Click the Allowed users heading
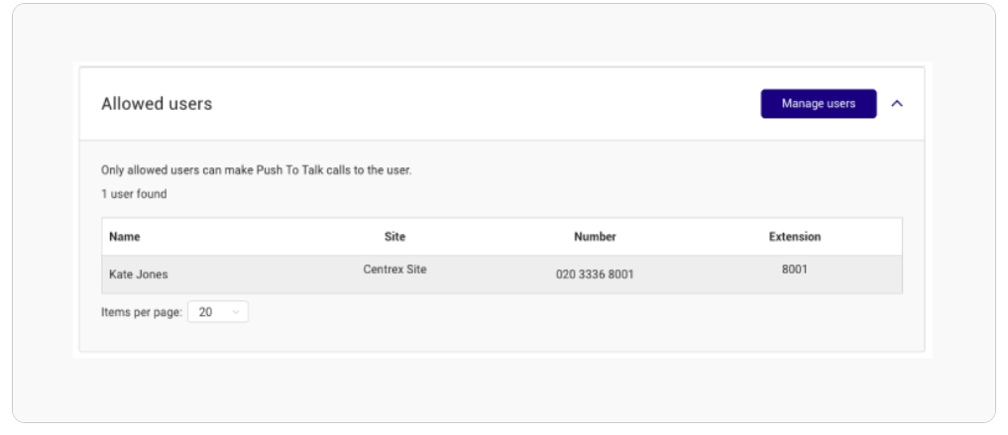This screenshot has height=435, width=1008. point(157,104)
